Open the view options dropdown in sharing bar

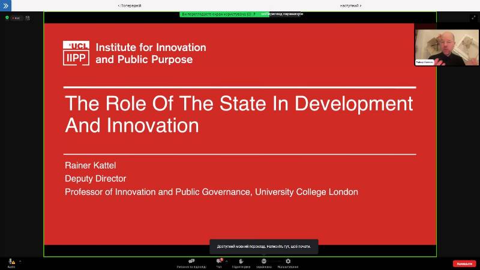pyautogui.click(x=286, y=14)
